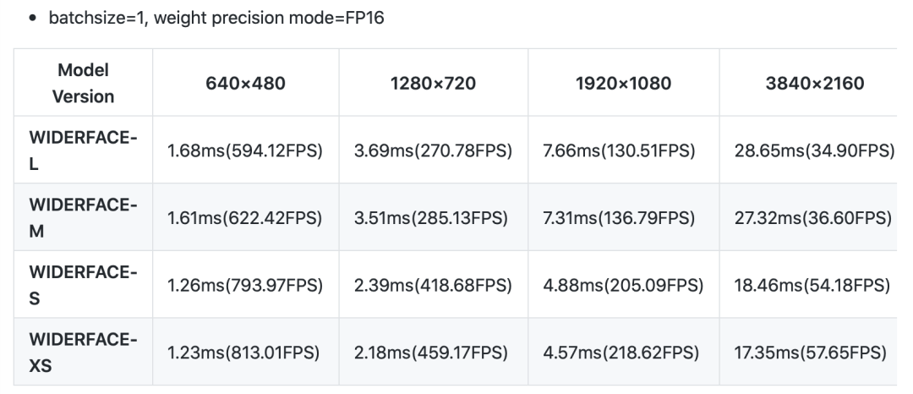Viewport: 913px width, 394px height.
Task: Select the 1920×1080 column header
Action: (x=626, y=83)
